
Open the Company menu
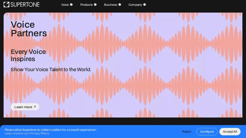[137, 5]
